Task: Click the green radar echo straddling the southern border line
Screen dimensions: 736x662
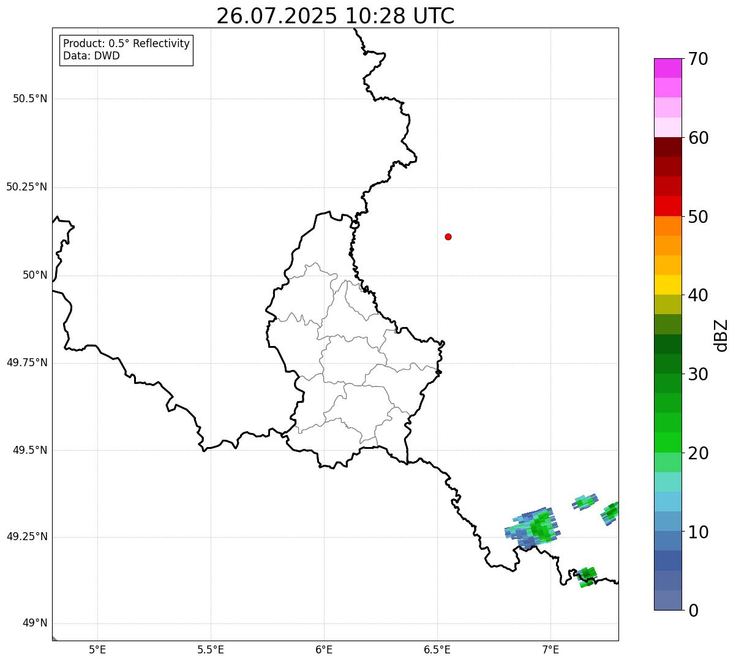Action: pos(586,577)
